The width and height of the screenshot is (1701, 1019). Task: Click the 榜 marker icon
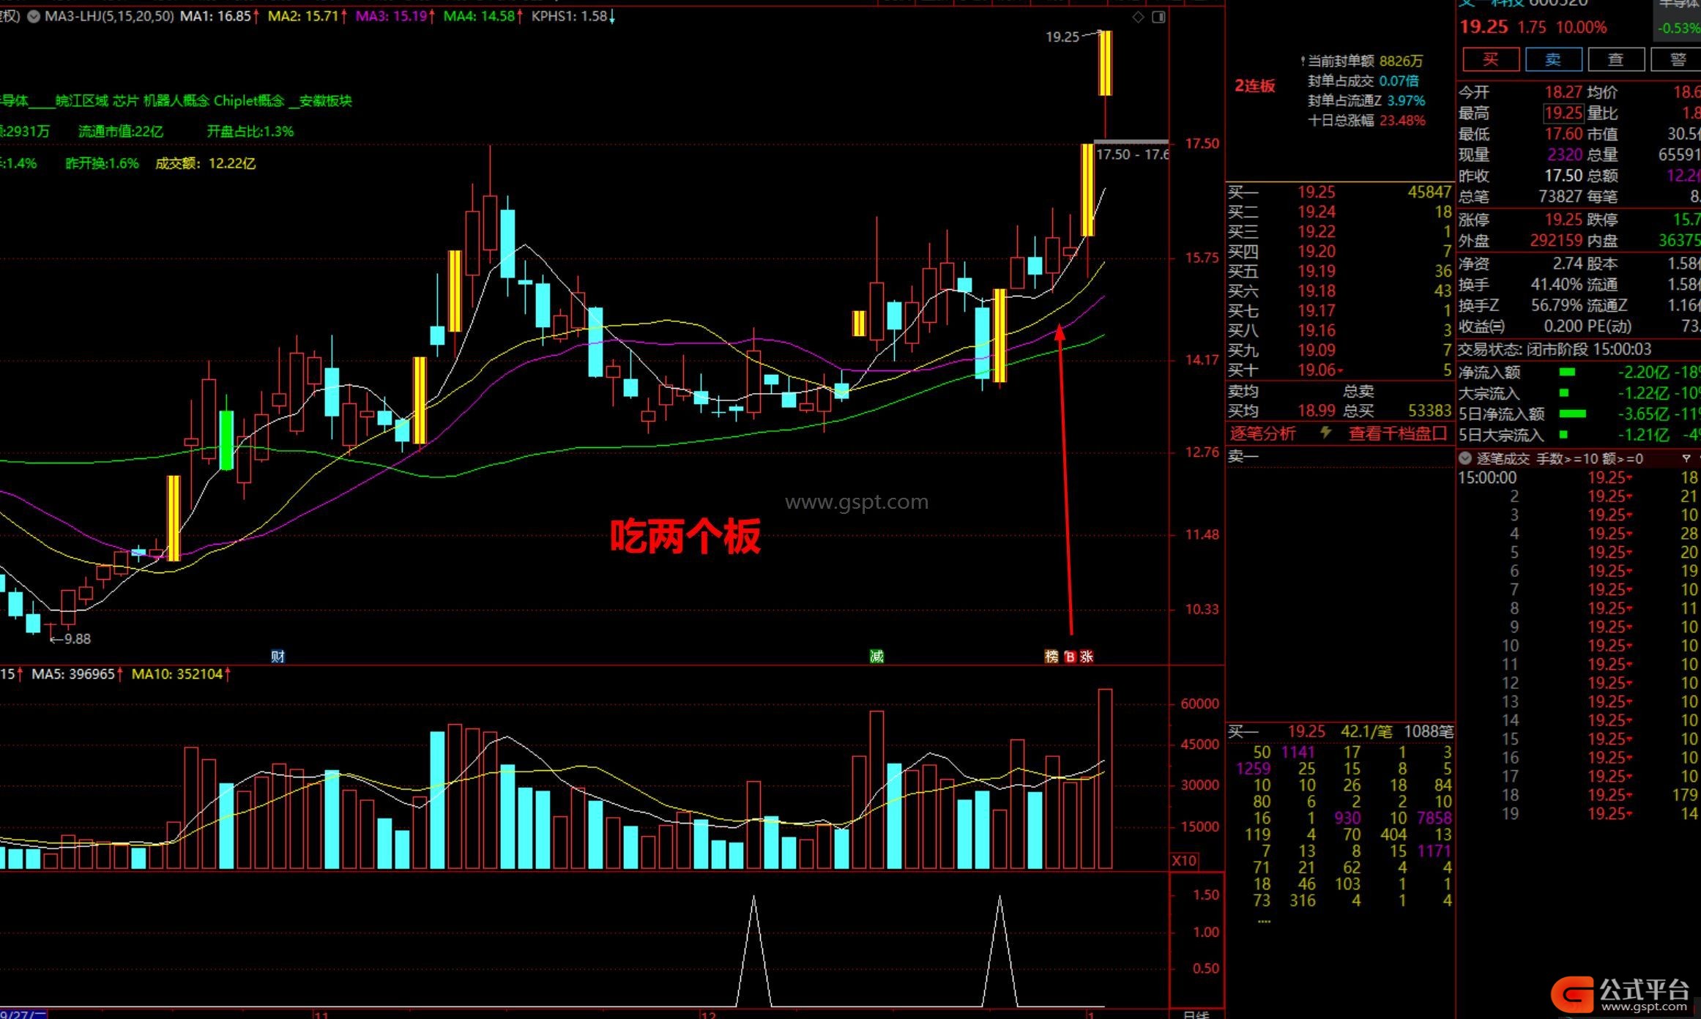point(1052,657)
